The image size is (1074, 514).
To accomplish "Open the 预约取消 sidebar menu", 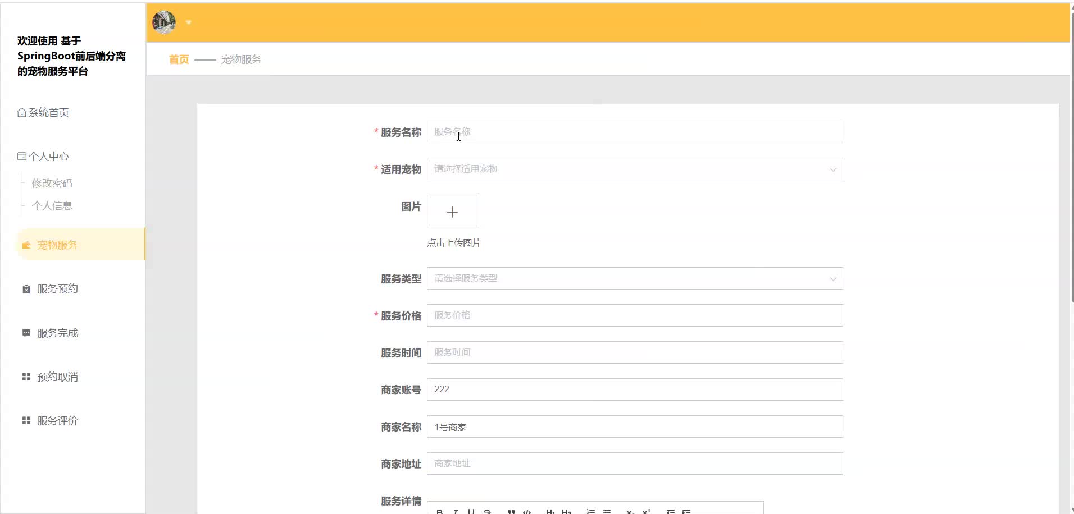I will pyautogui.click(x=57, y=377).
